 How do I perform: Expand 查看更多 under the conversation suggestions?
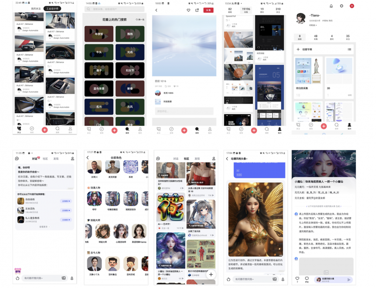[44, 227]
